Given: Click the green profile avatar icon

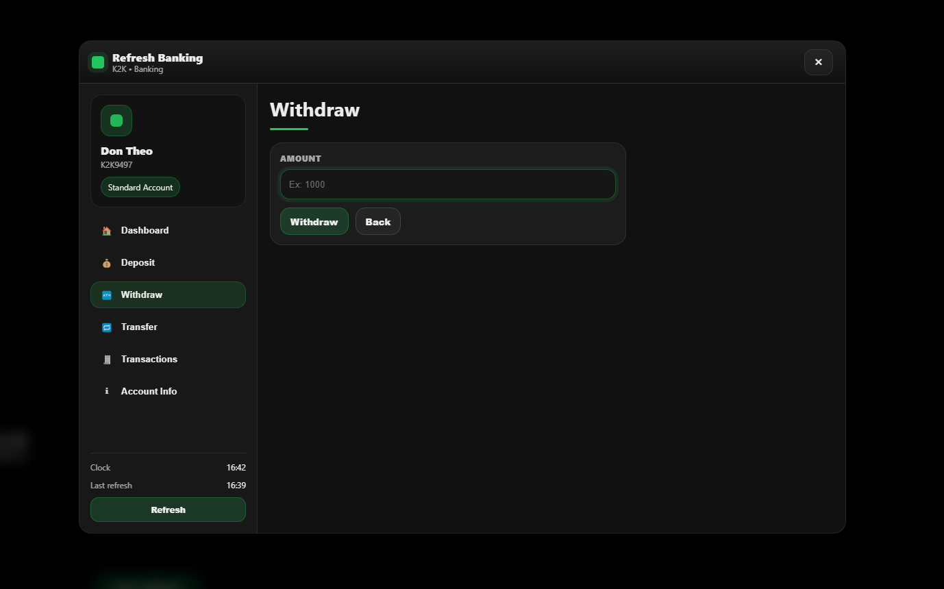Looking at the screenshot, I should 116,121.
